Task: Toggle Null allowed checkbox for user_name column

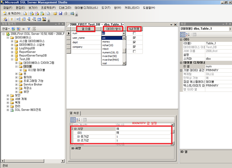Action: [134, 38]
